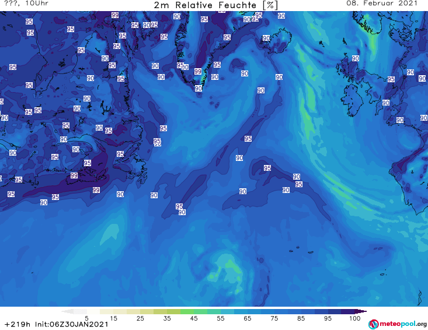Click the '45' label under the colour bar

point(193,318)
